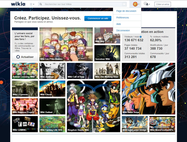Click the visitors count '136 671 632'
This screenshot has height=142, width=187.
[134, 40]
